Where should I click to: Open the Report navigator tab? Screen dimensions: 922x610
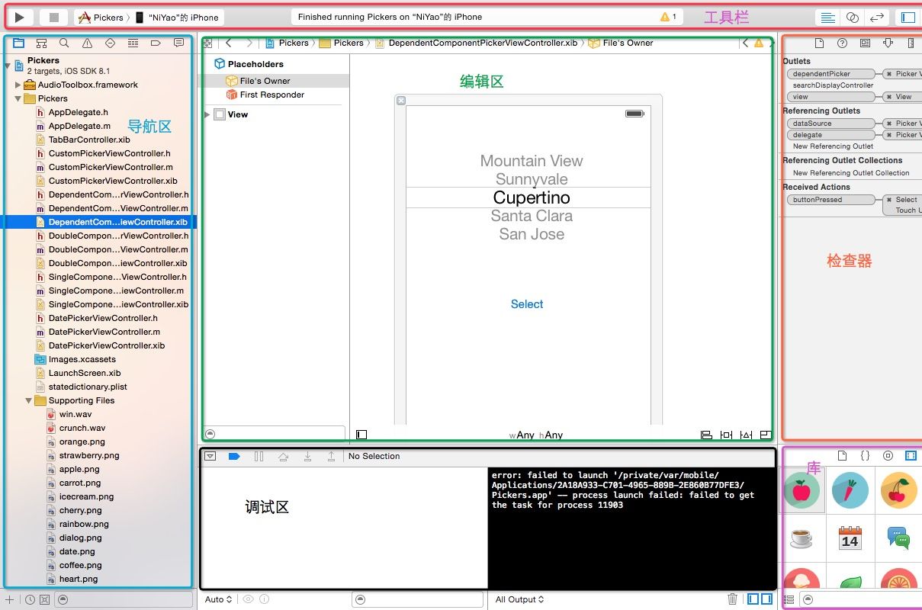point(178,43)
